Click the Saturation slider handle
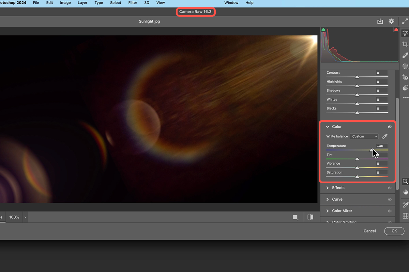The width and height of the screenshot is (409, 272). 357,177
